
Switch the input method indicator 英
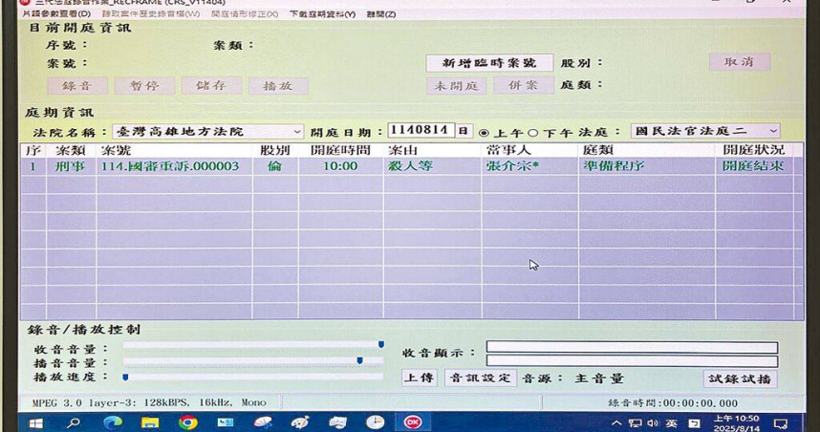click(x=672, y=423)
